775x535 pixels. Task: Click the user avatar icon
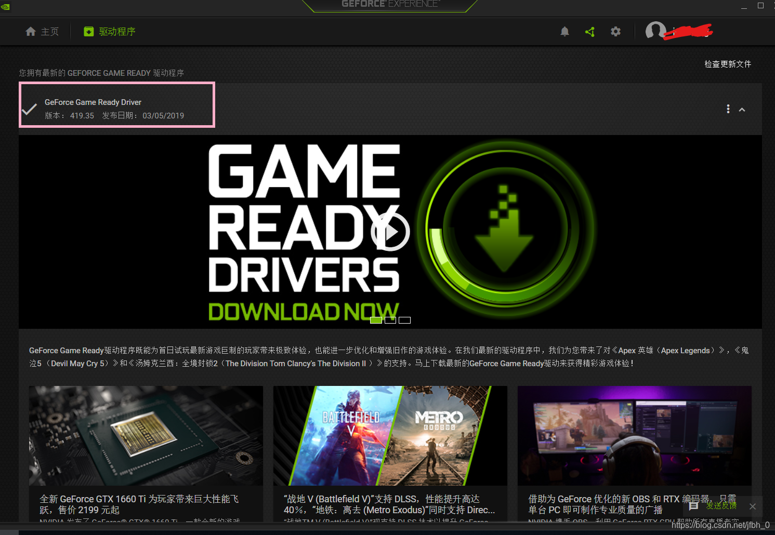[655, 31]
